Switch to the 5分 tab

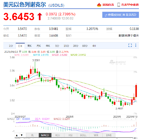57,46
